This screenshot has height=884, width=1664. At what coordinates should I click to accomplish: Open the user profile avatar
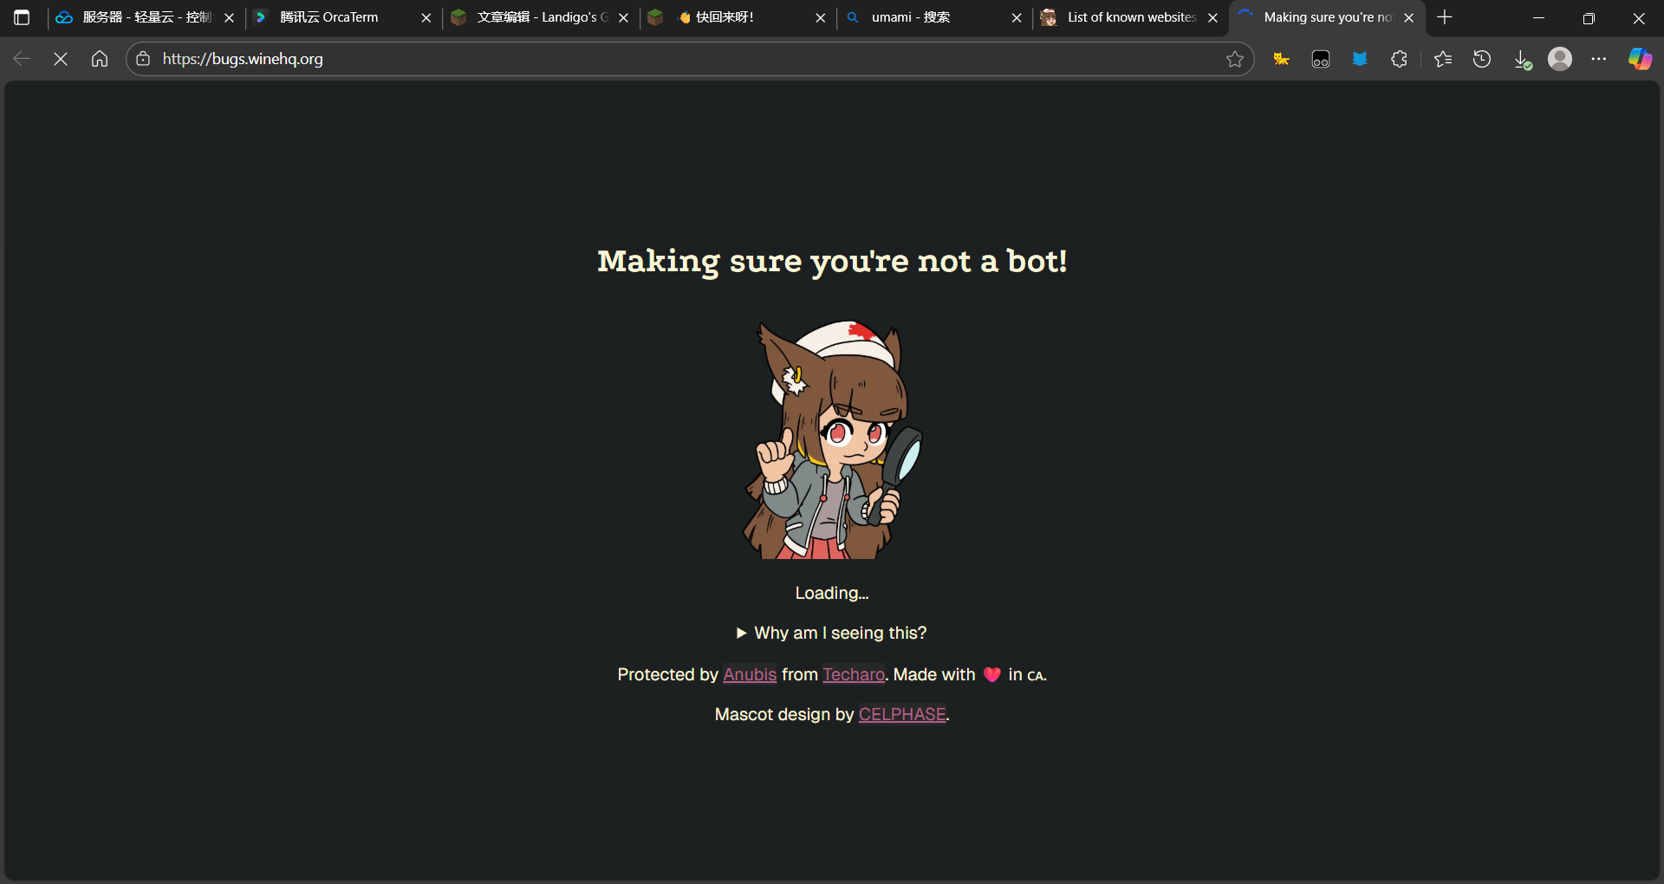(x=1560, y=59)
